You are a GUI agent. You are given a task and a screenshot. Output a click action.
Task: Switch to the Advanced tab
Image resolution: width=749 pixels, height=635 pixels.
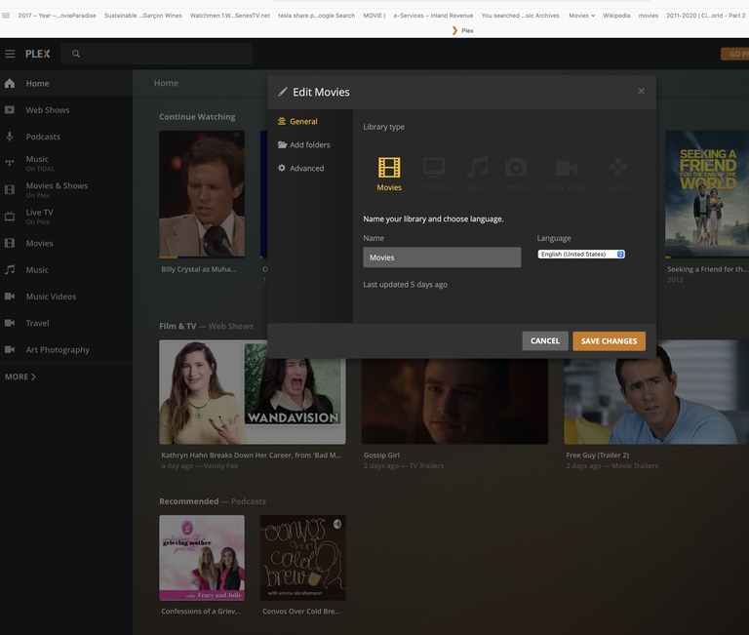tap(301, 168)
